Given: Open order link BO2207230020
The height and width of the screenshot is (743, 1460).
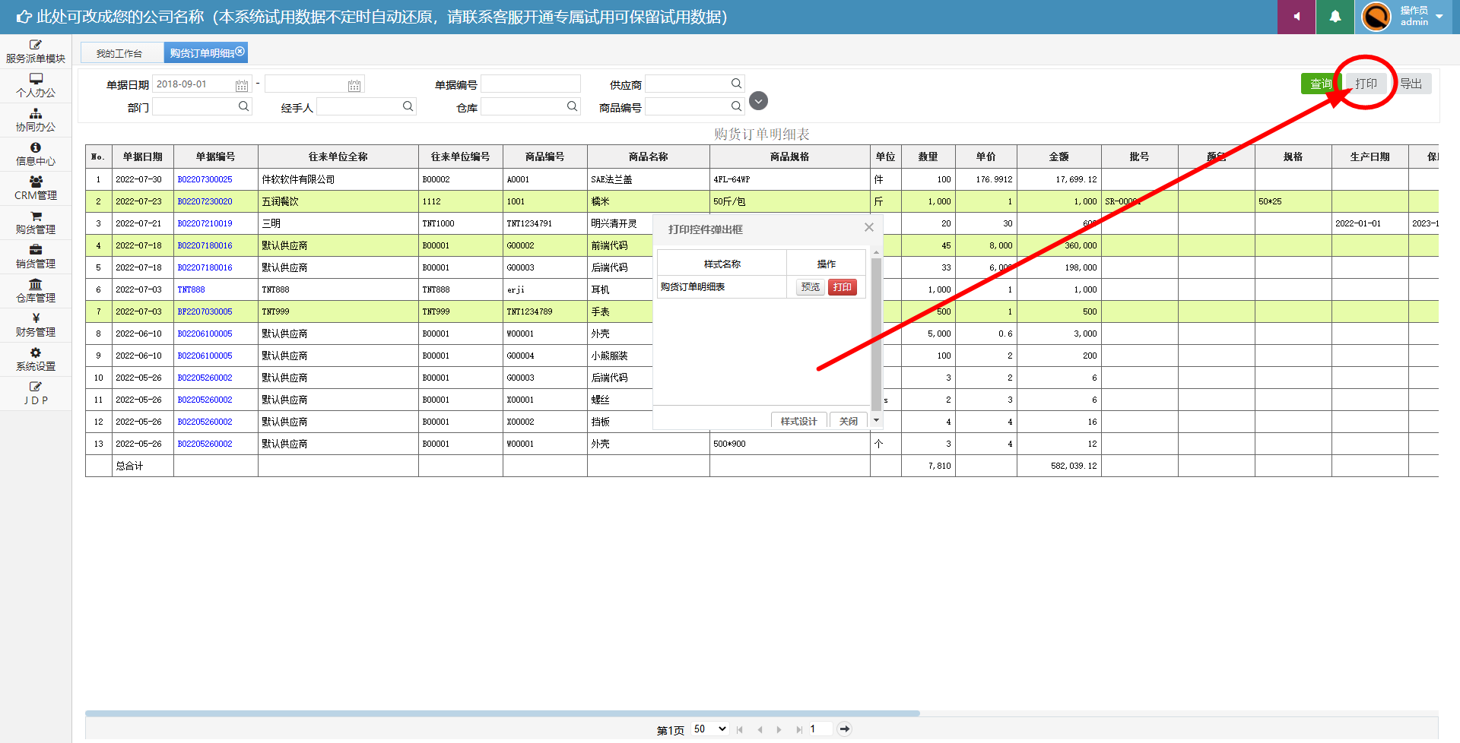Looking at the screenshot, I should click(205, 201).
